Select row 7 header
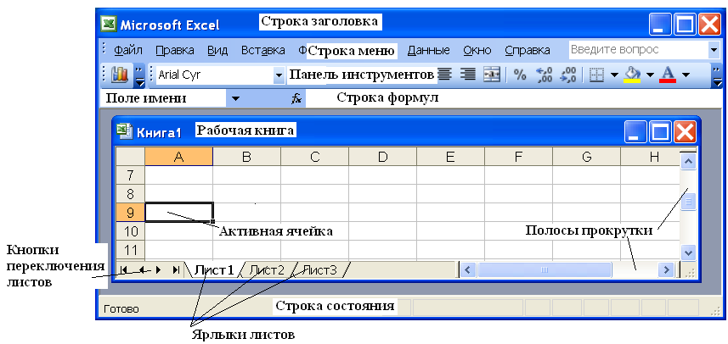 (130, 175)
